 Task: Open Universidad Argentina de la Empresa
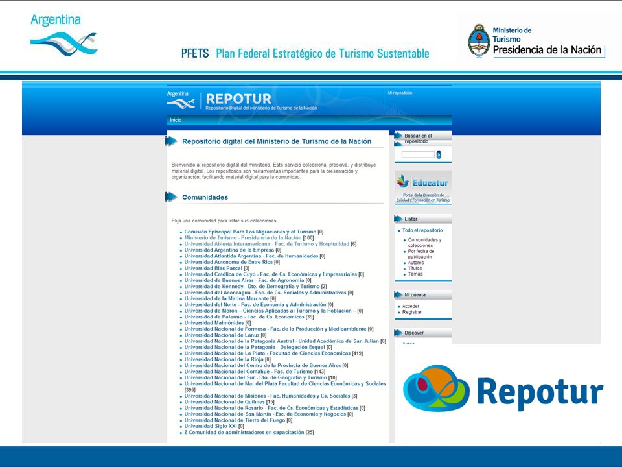(229, 250)
